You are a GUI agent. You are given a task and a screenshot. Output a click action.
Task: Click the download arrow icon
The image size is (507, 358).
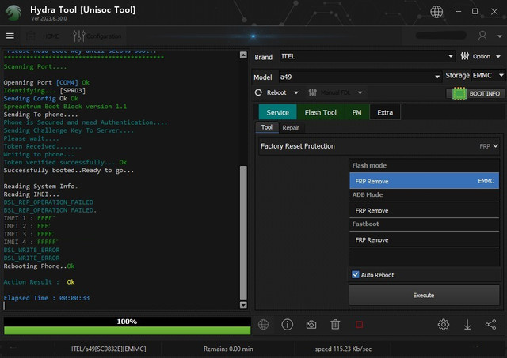pyautogui.click(x=467, y=325)
